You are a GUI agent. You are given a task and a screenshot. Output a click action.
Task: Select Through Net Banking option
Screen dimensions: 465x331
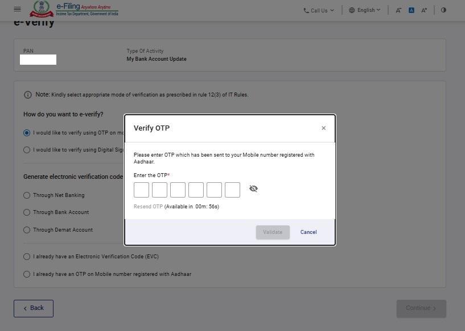[27, 195]
